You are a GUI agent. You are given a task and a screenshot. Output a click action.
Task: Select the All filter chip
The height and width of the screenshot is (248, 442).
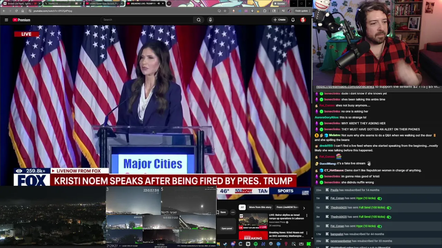pos(242,207)
